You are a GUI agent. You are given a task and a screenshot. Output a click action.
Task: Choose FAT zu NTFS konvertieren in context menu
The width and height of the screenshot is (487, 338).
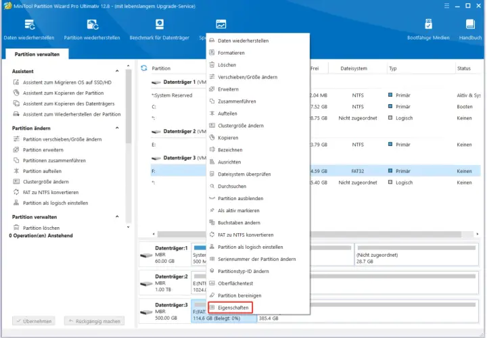pyautogui.click(x=258, y=235)
